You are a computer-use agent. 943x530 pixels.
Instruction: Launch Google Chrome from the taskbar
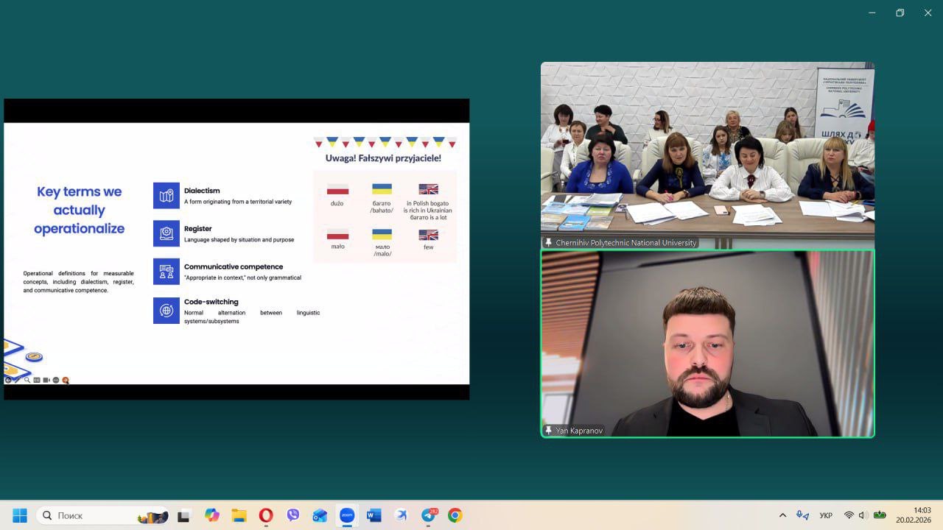pos(455,515)
